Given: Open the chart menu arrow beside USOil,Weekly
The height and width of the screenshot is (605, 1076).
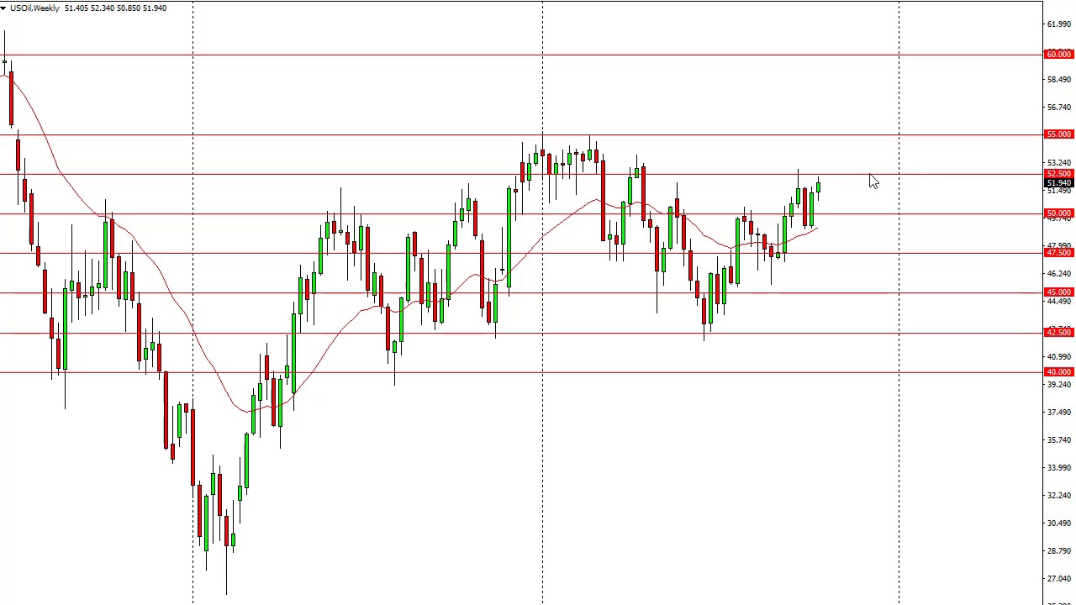Looking at the screenshot, I should coord(4,8).
